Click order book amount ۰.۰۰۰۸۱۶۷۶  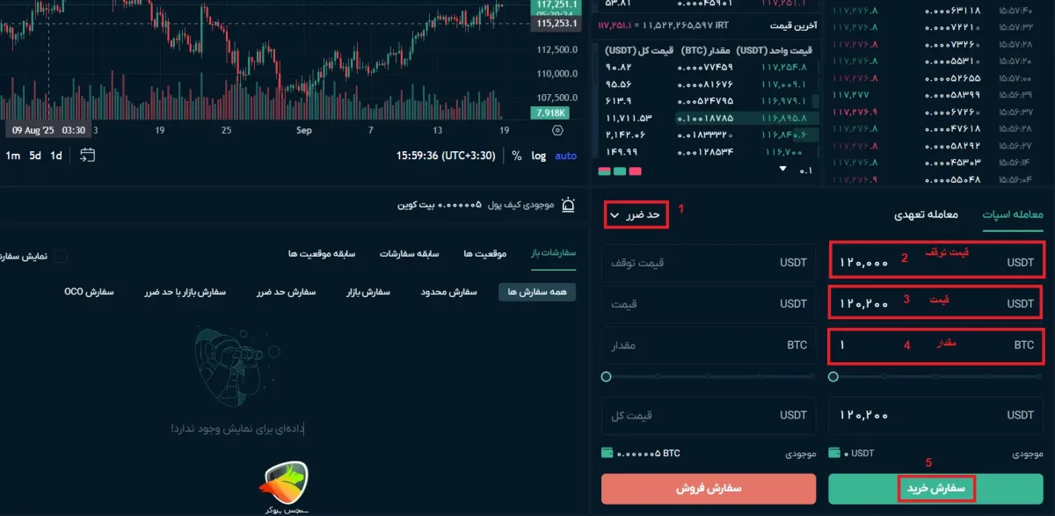tap(704, 84)
